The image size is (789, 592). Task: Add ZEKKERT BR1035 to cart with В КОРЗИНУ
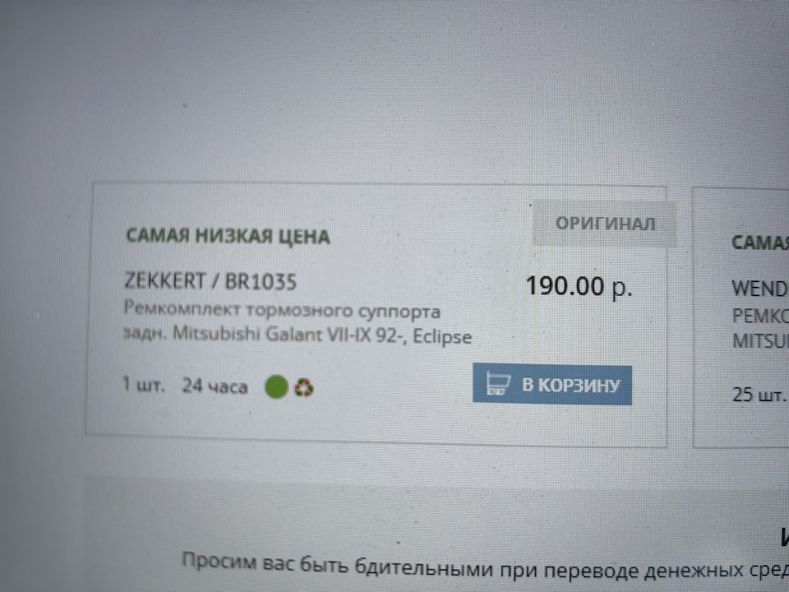click(x=552, y=385)
